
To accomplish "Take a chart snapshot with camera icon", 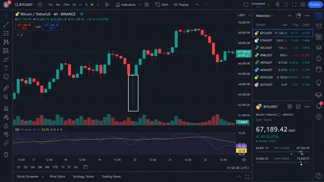I will click(302, 5).
